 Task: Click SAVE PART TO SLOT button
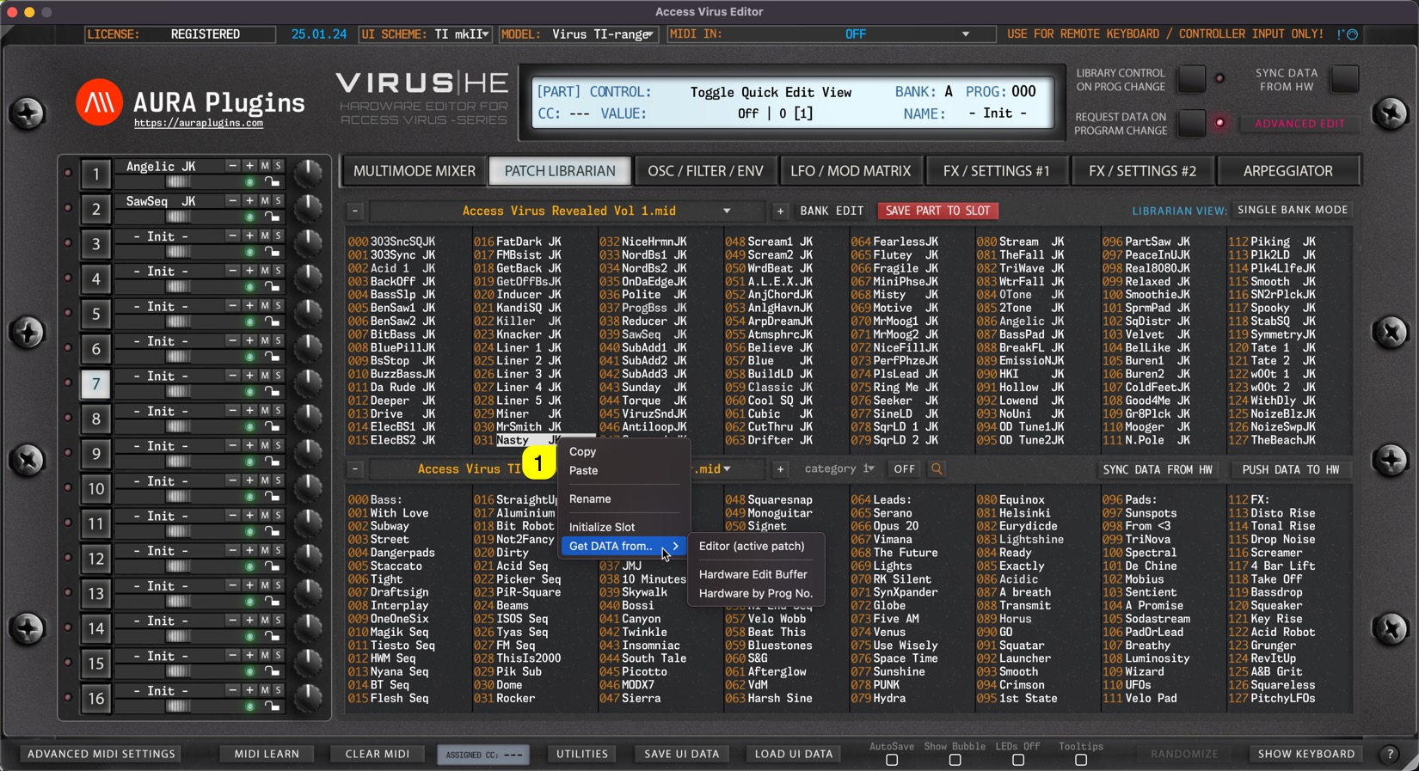[937, 211]
